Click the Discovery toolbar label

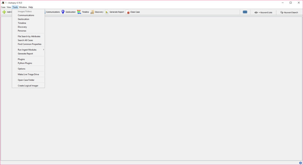[99, 12]
